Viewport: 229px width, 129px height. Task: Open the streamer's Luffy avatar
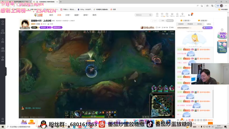tap(25, 24)
